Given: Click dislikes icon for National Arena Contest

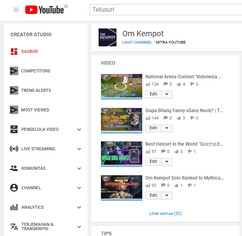Looking at the screenshot, I should point(192,84).
